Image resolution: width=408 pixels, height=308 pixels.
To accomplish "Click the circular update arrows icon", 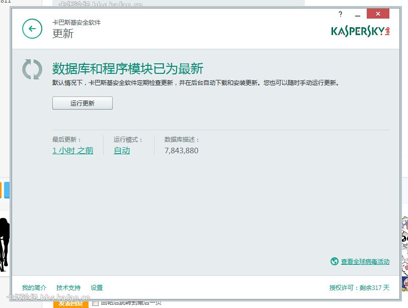I will (32, 69).
